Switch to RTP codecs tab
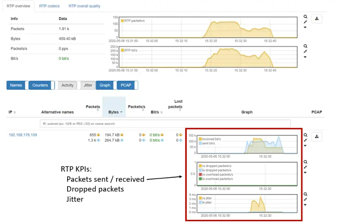Screen dimensions: 339x223 [49, 6]
